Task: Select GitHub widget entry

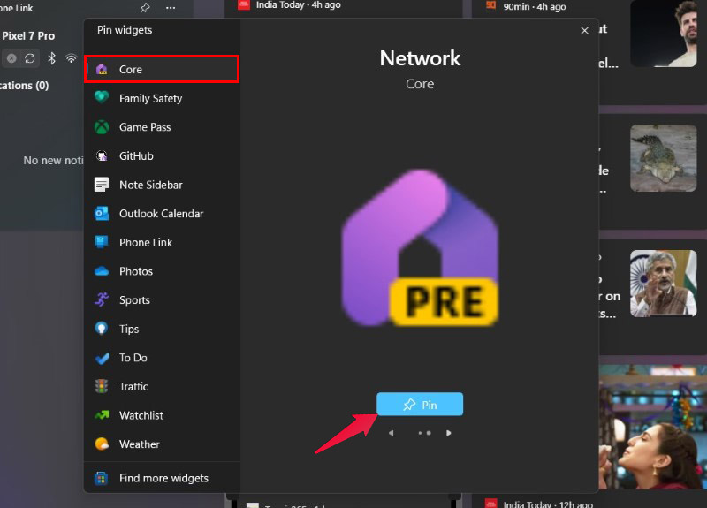Action: [162, 156]
